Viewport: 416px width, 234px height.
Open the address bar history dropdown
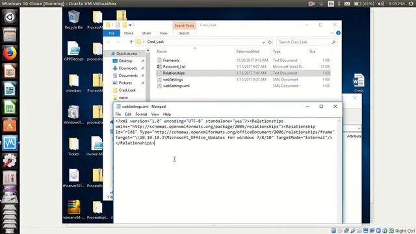click(x=263, y=42)
